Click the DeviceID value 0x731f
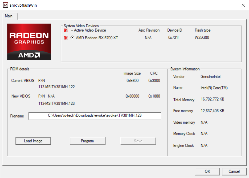Image resolution: width=249 pixels, height=178 pixels. tap(173, 38)
